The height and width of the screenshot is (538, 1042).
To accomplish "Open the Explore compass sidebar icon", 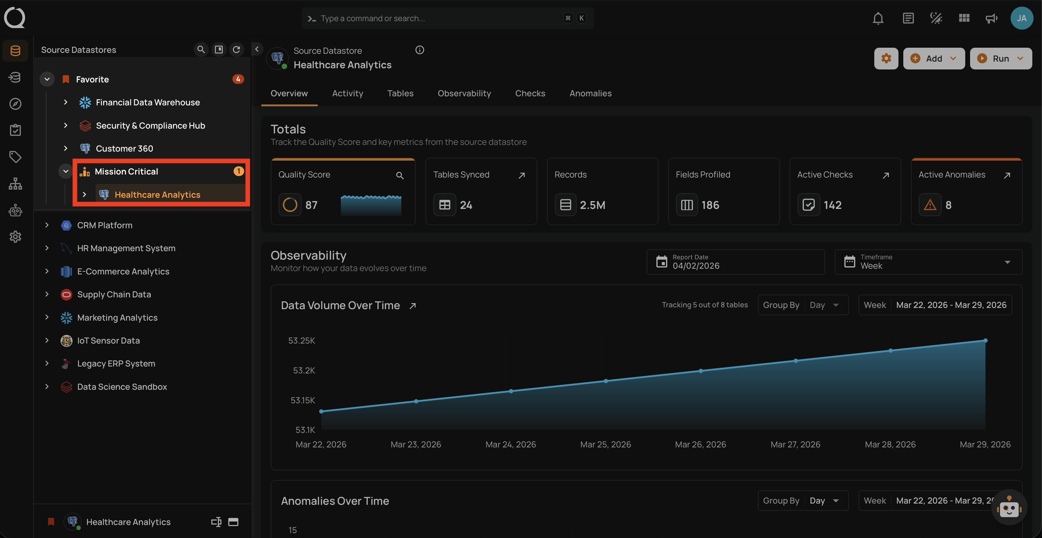I will [15, 104].
